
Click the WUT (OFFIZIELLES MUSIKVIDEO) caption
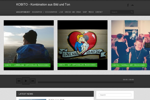[77, 65]
